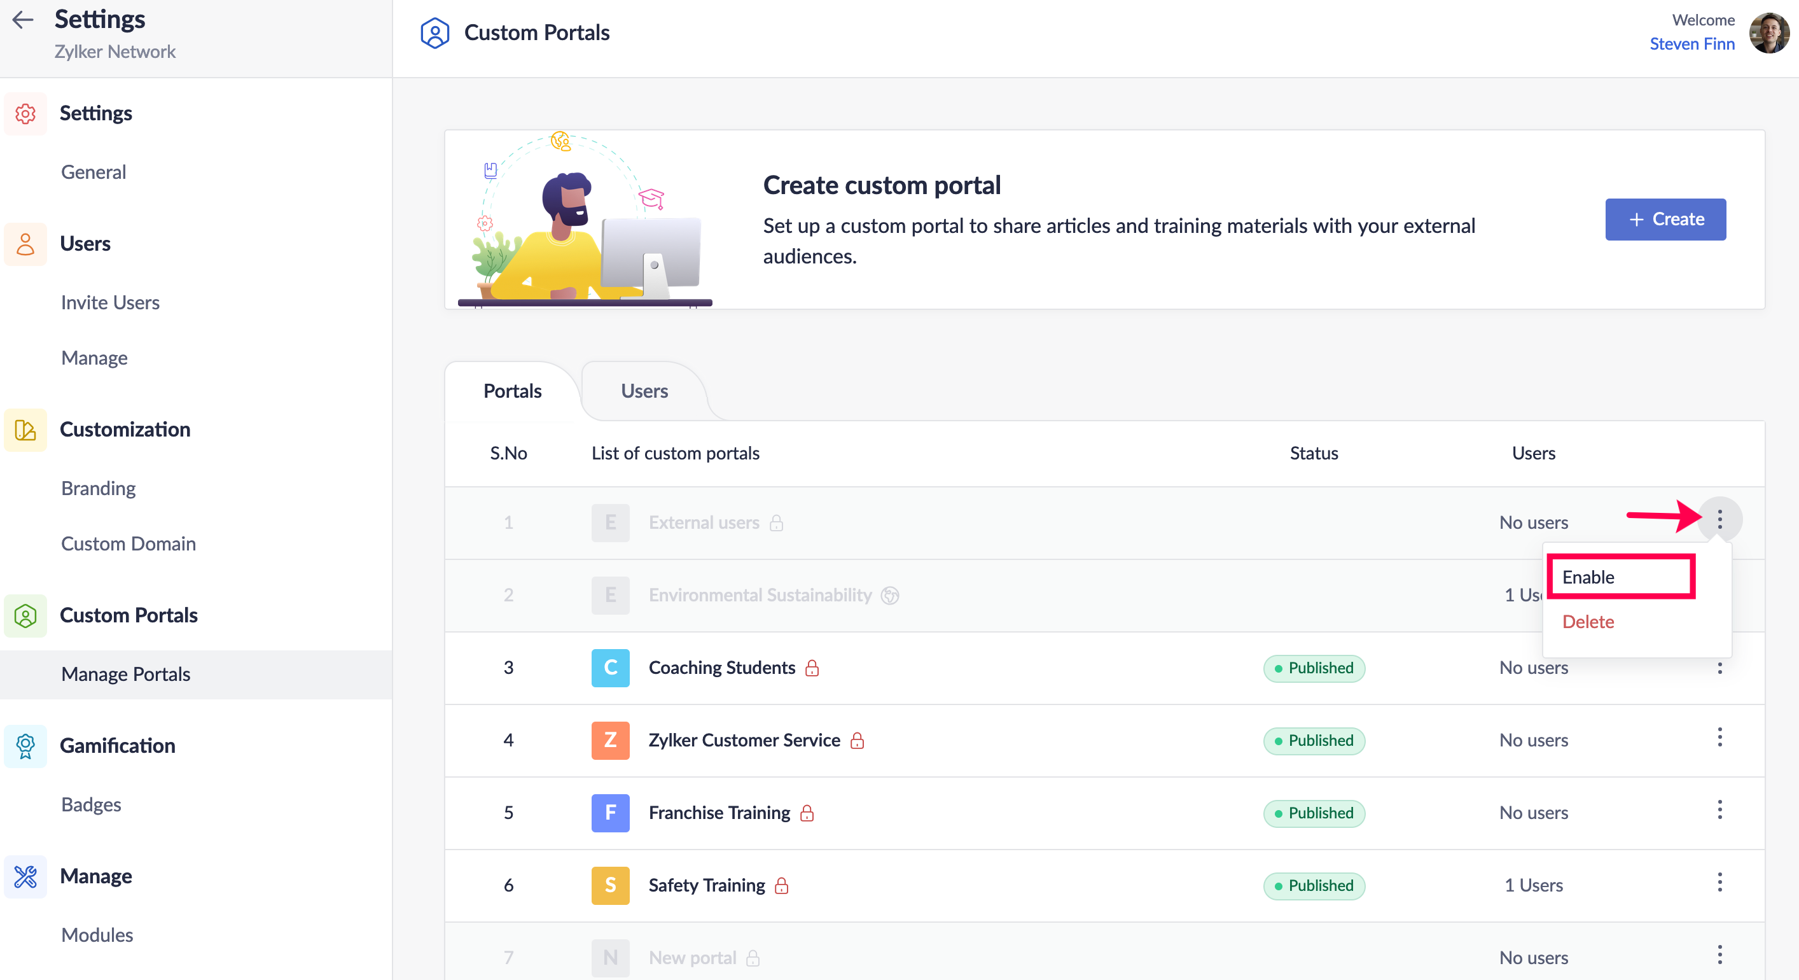Click the lock icon beside Coaching Students
The image size is (1799, 980).
(x=812, y=668)
